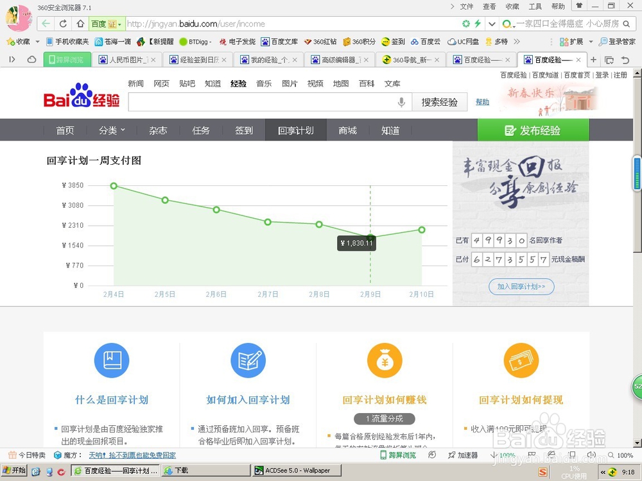Open the 回享计划如何赚钱 money bag icon

pyautogui.click(x=385, y=360)
